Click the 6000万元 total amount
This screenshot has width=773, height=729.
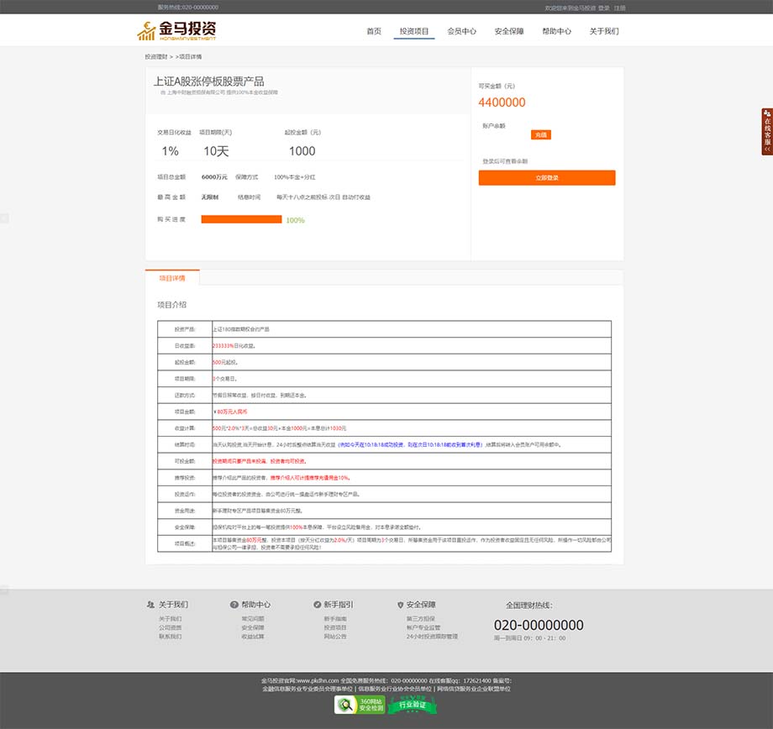click(x=214, y=177)
